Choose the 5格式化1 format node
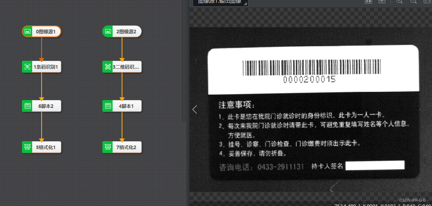Viewport: 432px width, 206px height. (x=42, y=147)
